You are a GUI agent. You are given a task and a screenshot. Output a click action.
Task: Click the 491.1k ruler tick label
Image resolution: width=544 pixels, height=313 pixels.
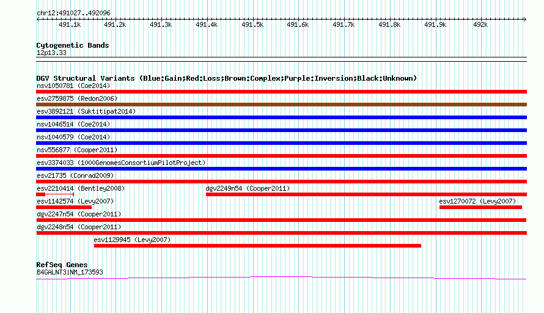[70, 24]
